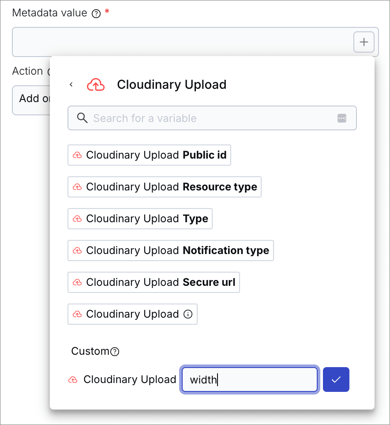Click the cloud icon on Public id chip

pyautogui.click(x=77, y=156)
